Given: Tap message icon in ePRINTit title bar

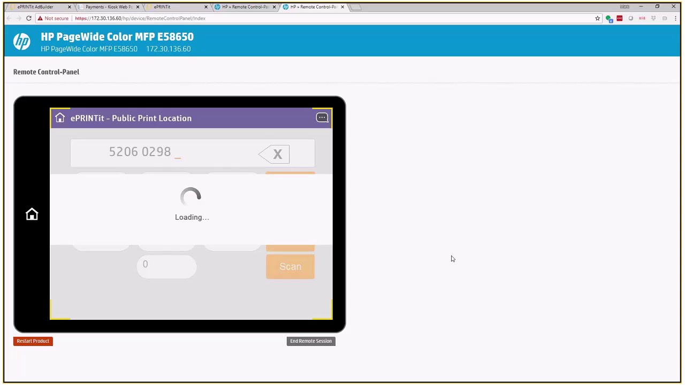Looking at the screenshot, I should point(322,118).
